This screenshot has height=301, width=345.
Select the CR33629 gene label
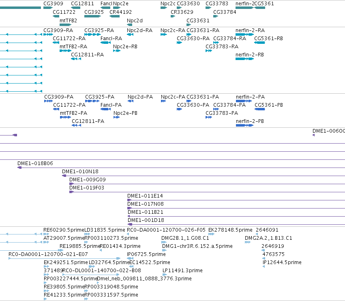(x=182, y=12)
